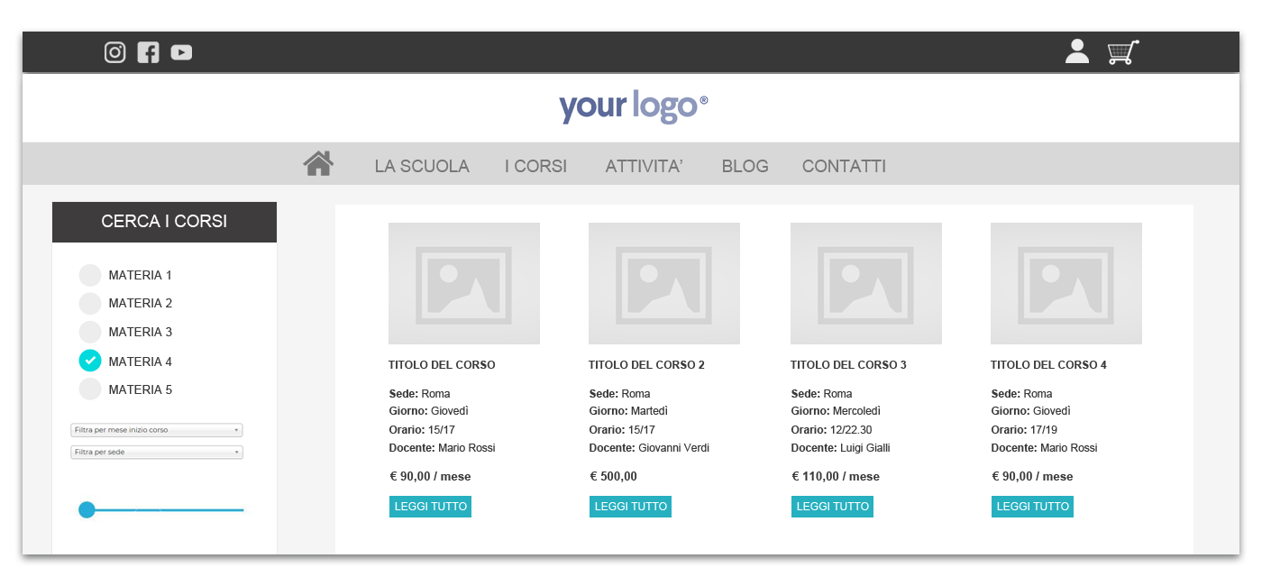Image resolution: width=1262 pixels, height=586 pixels.
Task: Open the I CORSI menu
Action: pos(535,166)
